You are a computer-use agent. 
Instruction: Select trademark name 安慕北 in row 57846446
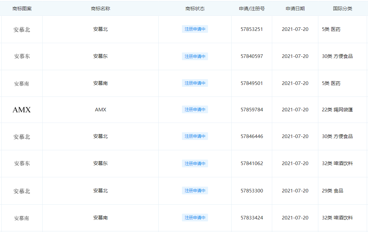100,136
